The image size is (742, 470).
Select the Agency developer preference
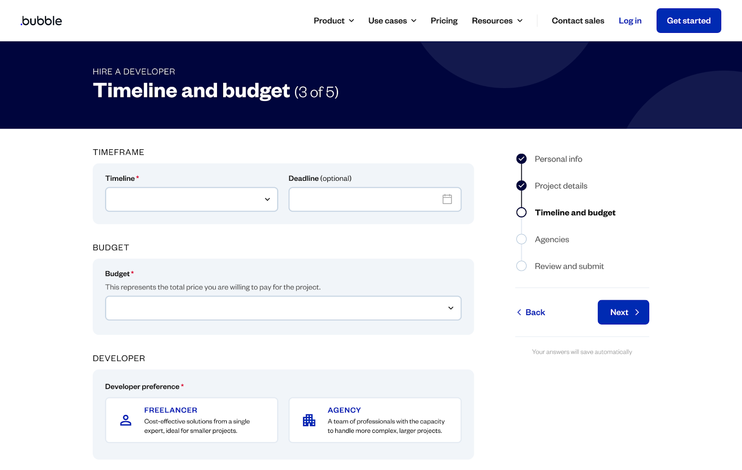point(375,420)
